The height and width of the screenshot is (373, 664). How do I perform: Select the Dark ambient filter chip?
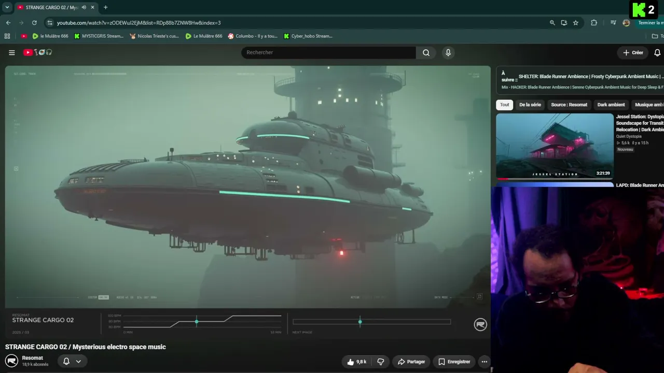(x=611, y=105)
